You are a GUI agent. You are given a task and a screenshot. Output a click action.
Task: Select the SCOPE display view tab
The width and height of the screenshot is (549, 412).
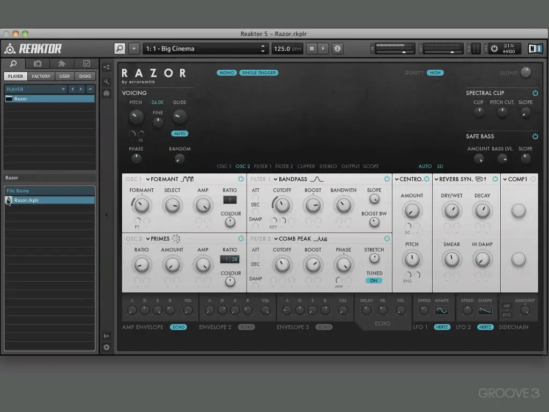pyautogui.click(x=371, y=166)
